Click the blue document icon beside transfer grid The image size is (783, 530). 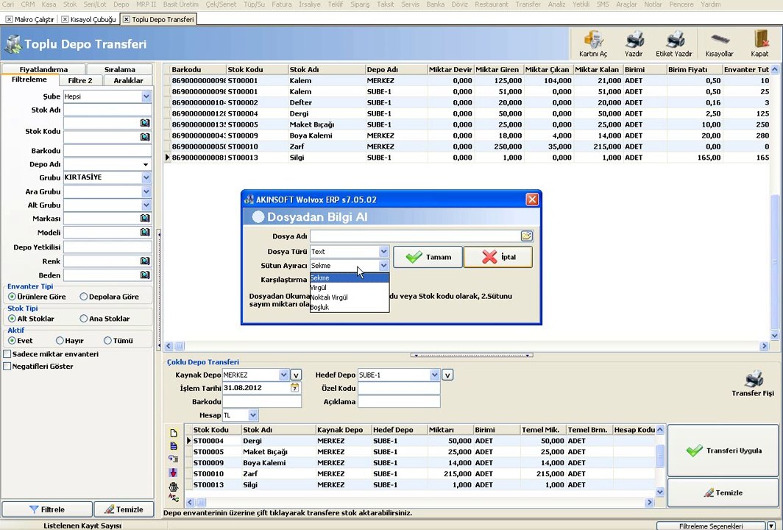coord(173,446)
